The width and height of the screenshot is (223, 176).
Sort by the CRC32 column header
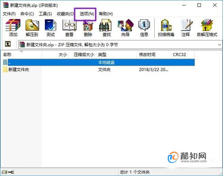click(183, 55)
